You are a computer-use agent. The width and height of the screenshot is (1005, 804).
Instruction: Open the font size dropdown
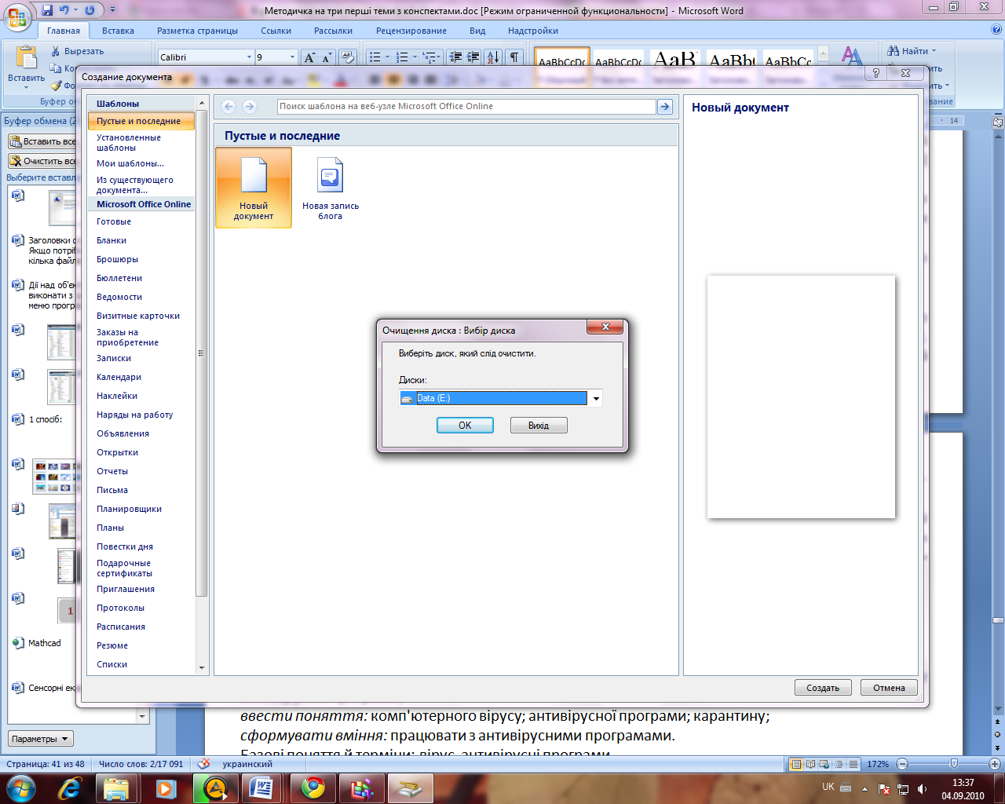(x=292, y=57)
